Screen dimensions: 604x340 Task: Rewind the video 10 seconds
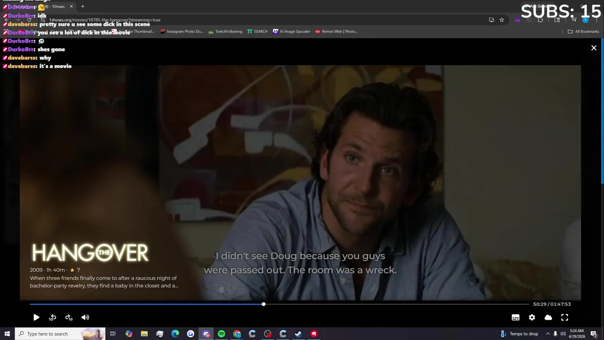coord(52,317)
